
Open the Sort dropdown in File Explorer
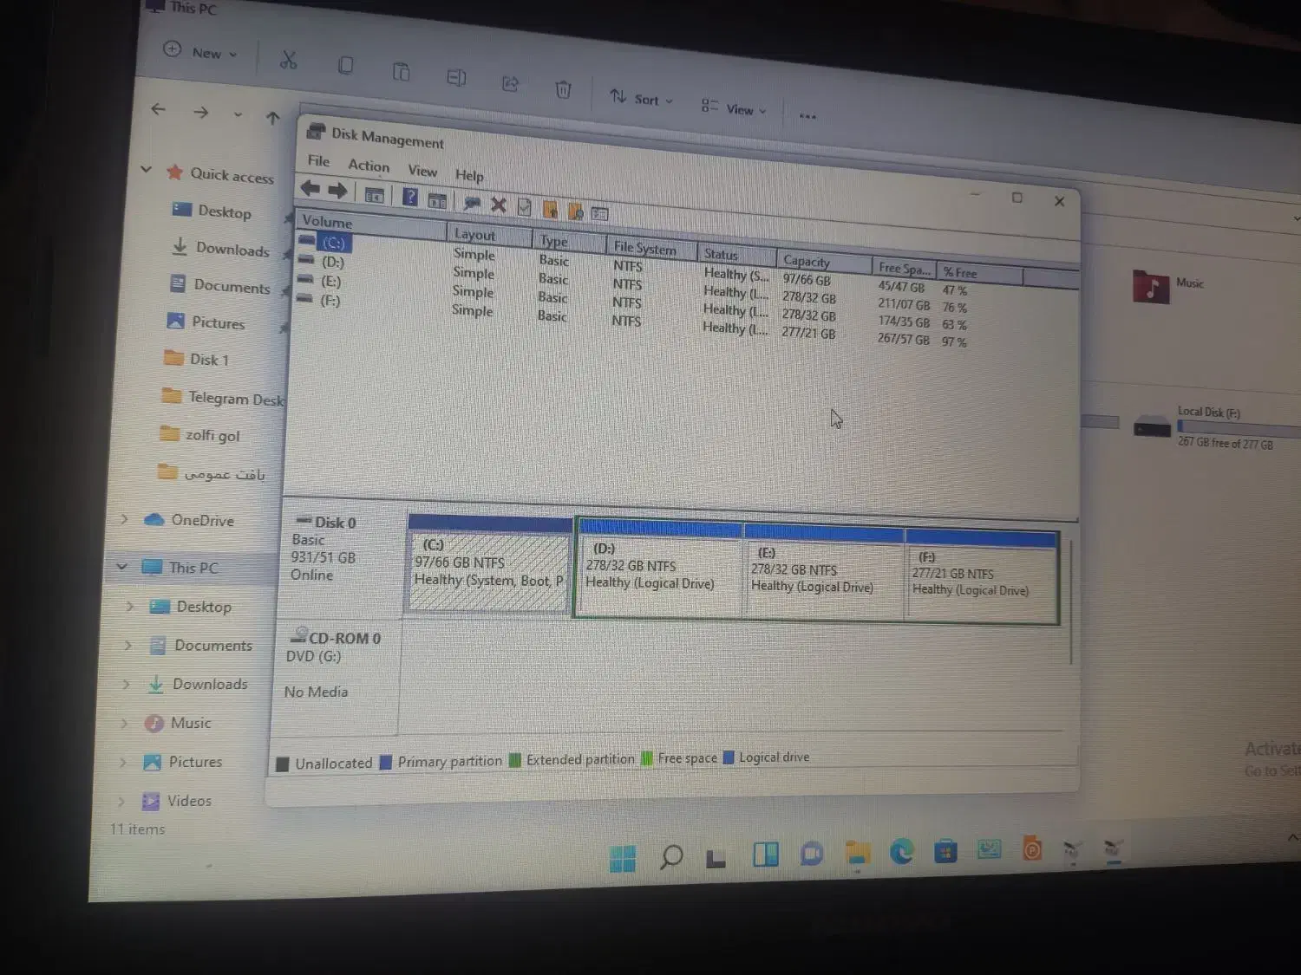pos(641,99)
